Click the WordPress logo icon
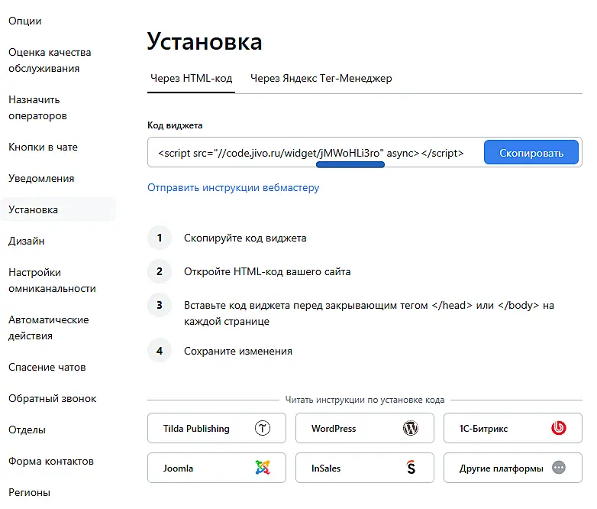The height and width of the screenshot is (509, 597). (x=411, y=428)
